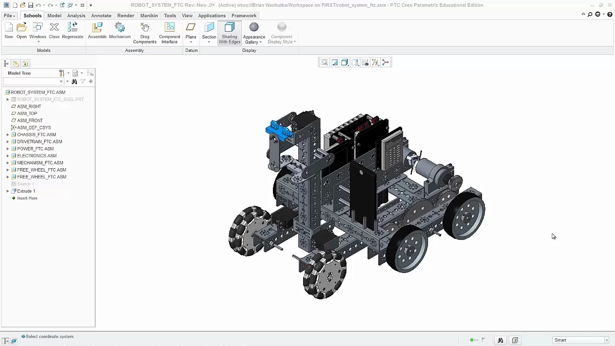Switch to the Annotate ribbon tab
This screenshot has width=615, height=346.
click(101, 15)
